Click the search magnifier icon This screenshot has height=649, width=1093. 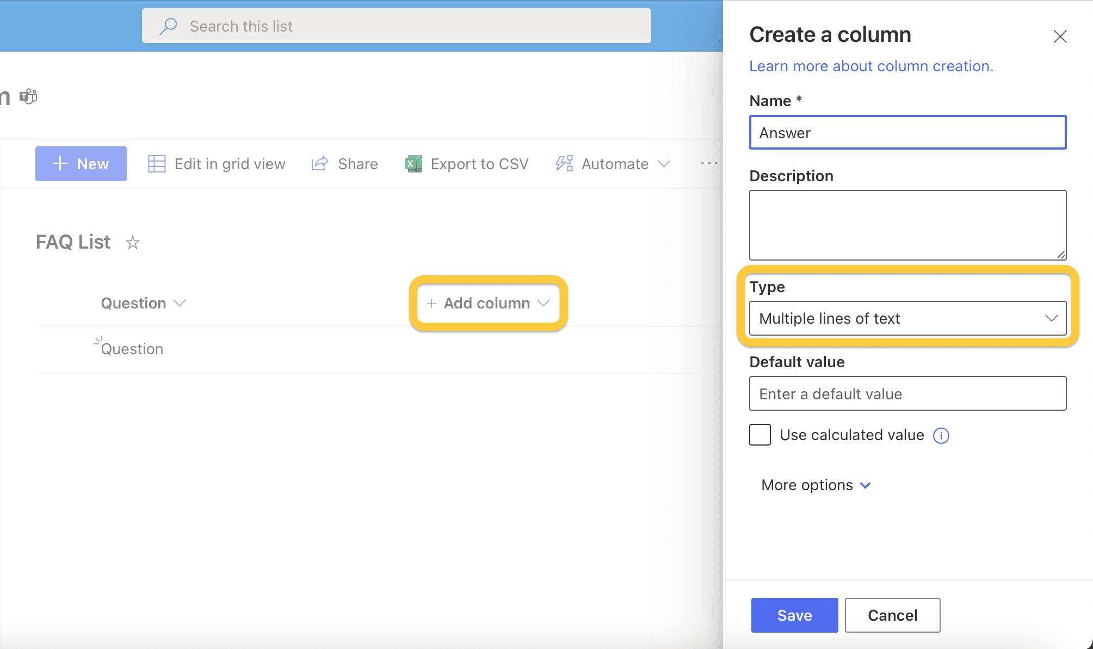point(169,25)
